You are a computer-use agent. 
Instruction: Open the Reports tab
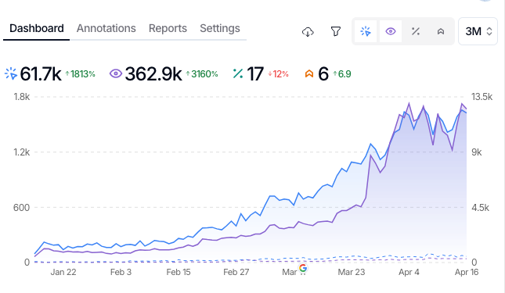point(168,28)
